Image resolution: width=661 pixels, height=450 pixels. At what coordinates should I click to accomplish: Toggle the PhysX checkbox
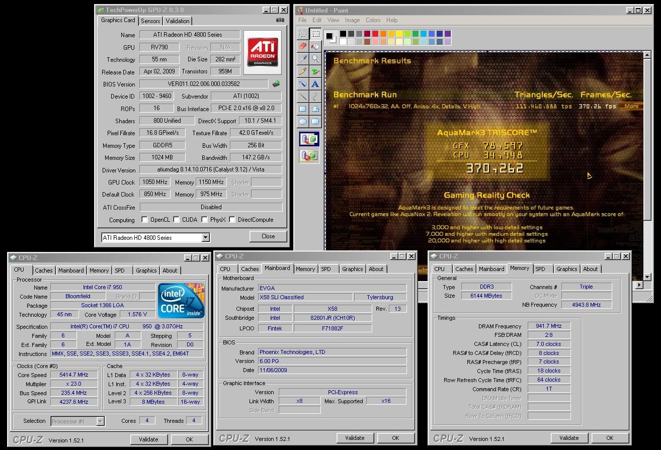tap(205, 220)
